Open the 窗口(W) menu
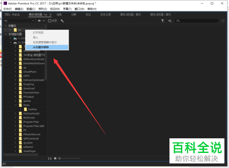 pos(79,9)
